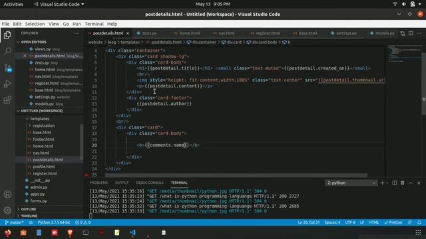Open the Selection menu

click(35, 24)
